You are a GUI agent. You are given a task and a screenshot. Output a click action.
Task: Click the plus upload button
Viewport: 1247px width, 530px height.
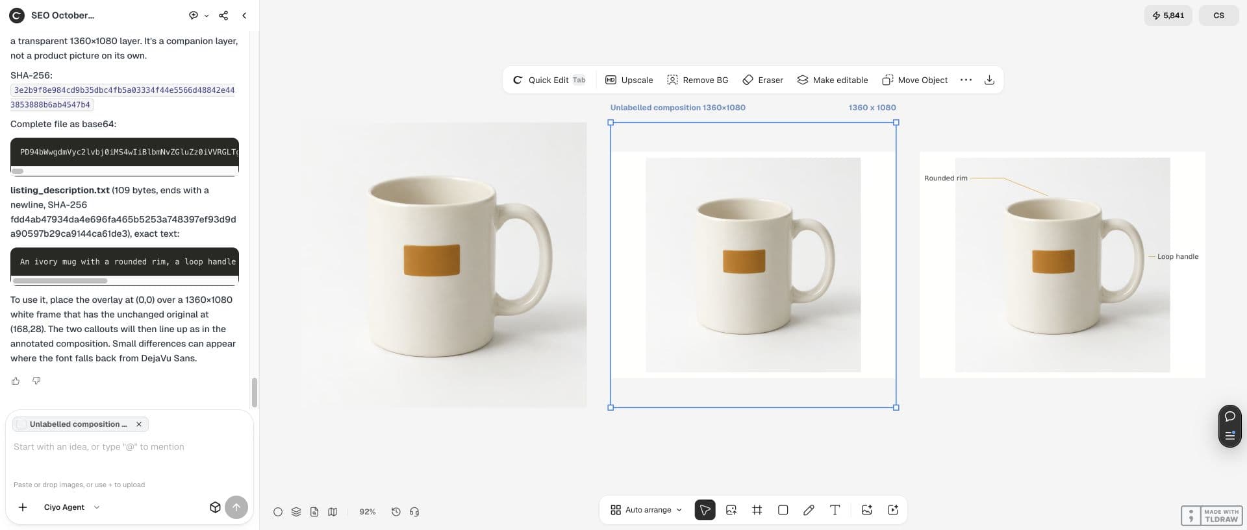coord(23,507)
